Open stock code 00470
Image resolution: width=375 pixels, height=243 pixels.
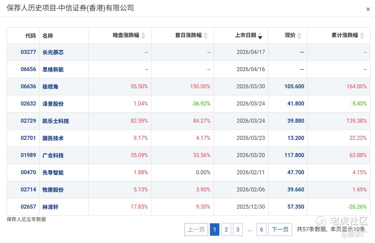pyautogui.click(x=28, y=173)
